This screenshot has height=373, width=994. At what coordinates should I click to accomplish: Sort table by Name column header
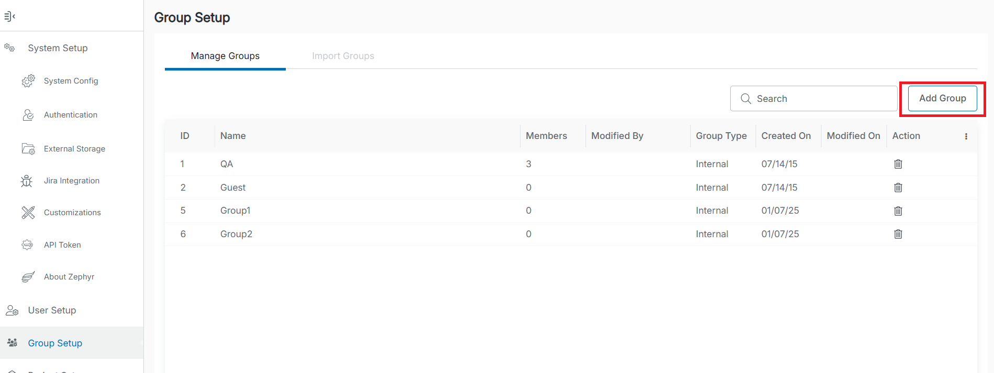pos(233,136)
